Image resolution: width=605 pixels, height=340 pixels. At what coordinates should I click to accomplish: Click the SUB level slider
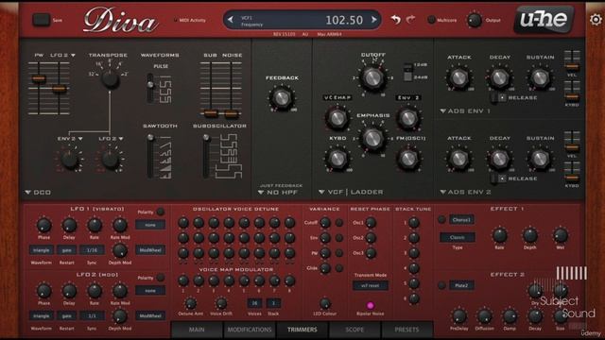point(210,113)
